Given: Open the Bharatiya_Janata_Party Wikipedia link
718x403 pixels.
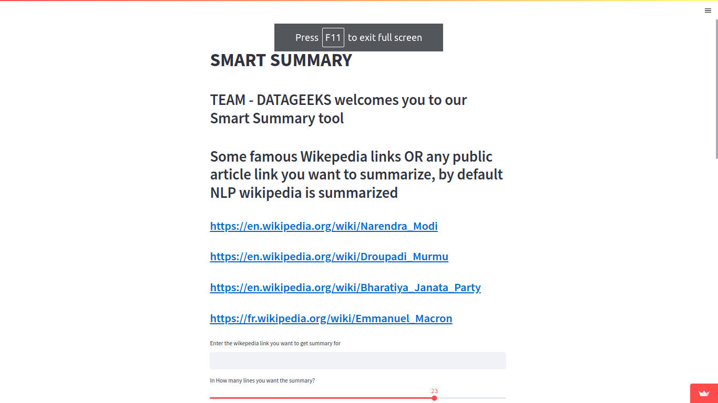Looking at the screenshot, I should click(x=345, y=288).
